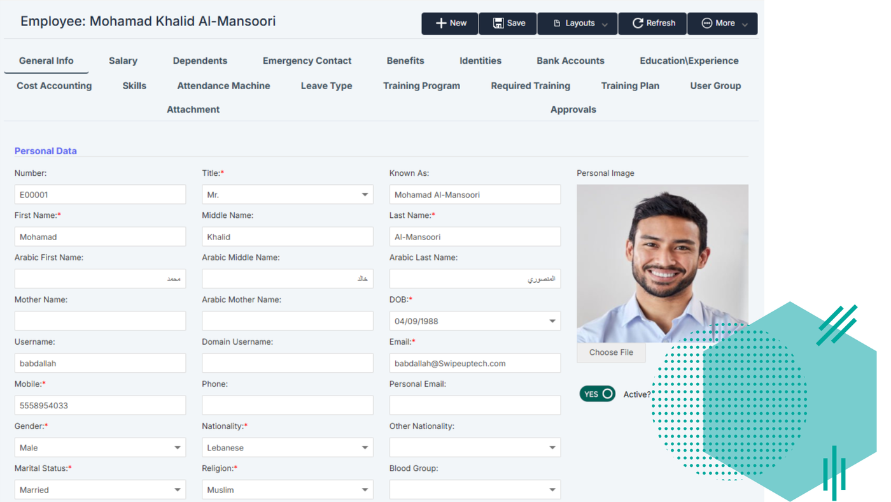The width and height of the screenshot is (891, 502).
Task: Open the DOB date picker
Action: coord(552,321)
